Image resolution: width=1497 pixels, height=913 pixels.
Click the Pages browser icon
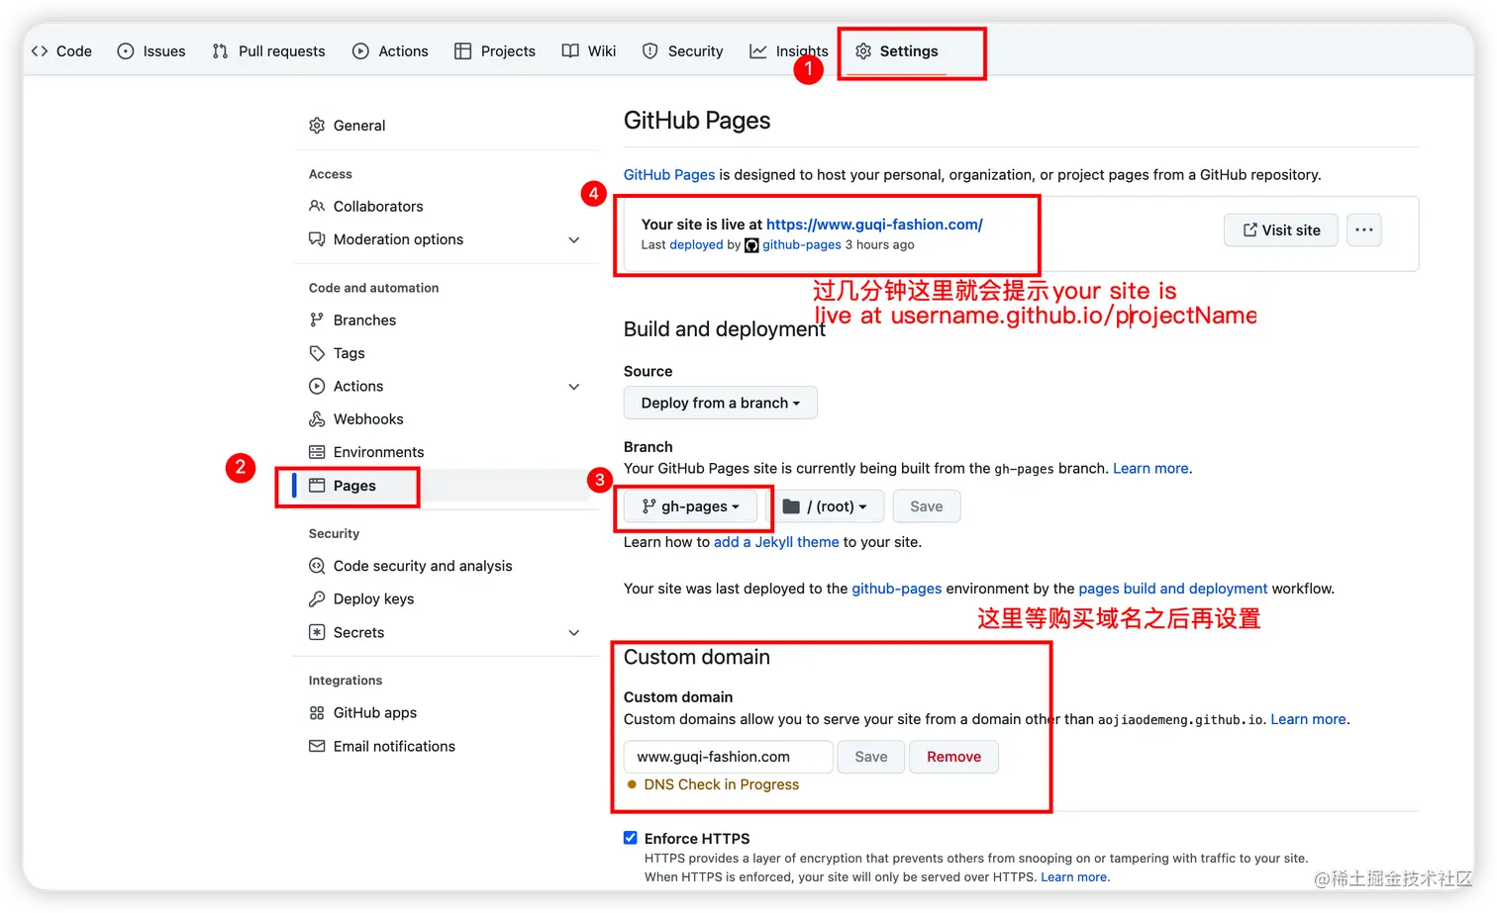[317, 486]
